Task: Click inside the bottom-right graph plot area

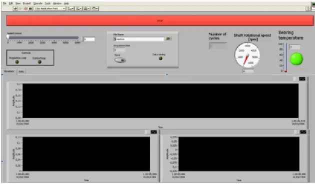Action: [239, 154]
